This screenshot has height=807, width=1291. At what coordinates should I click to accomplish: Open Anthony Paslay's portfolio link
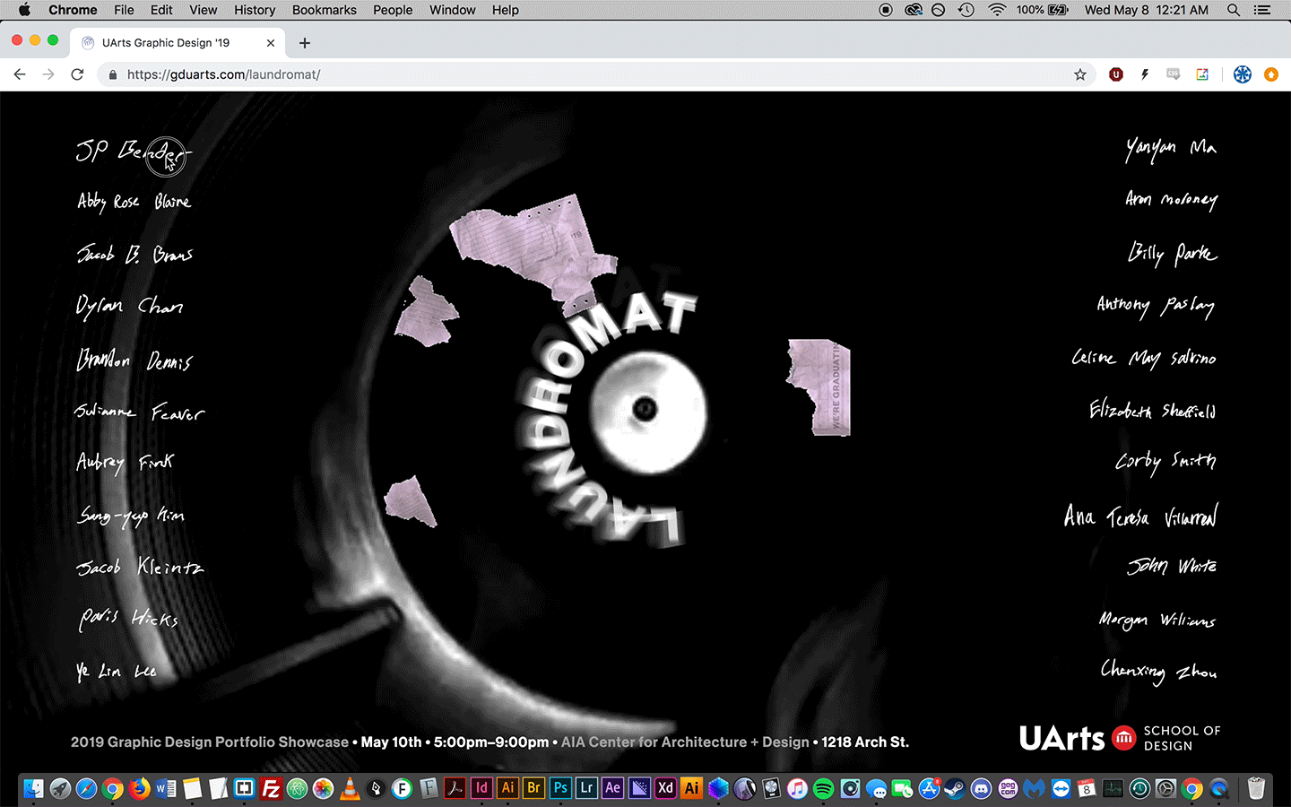point(1157,306)
